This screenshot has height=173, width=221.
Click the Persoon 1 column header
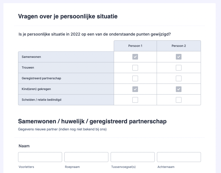(x=135, y=46)
